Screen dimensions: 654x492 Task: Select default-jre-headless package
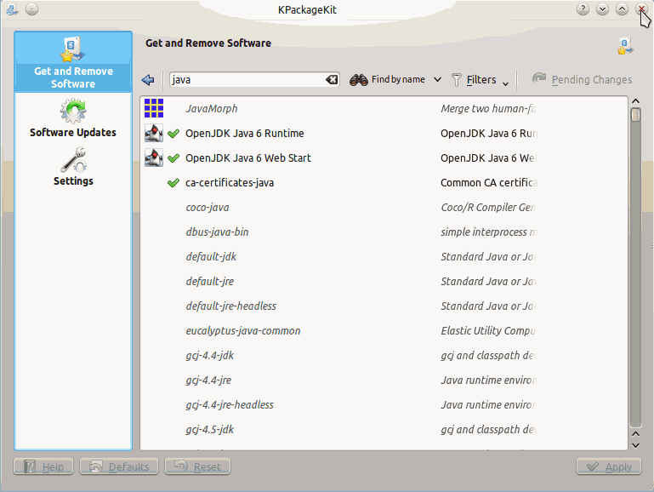[x=231, y=306]
